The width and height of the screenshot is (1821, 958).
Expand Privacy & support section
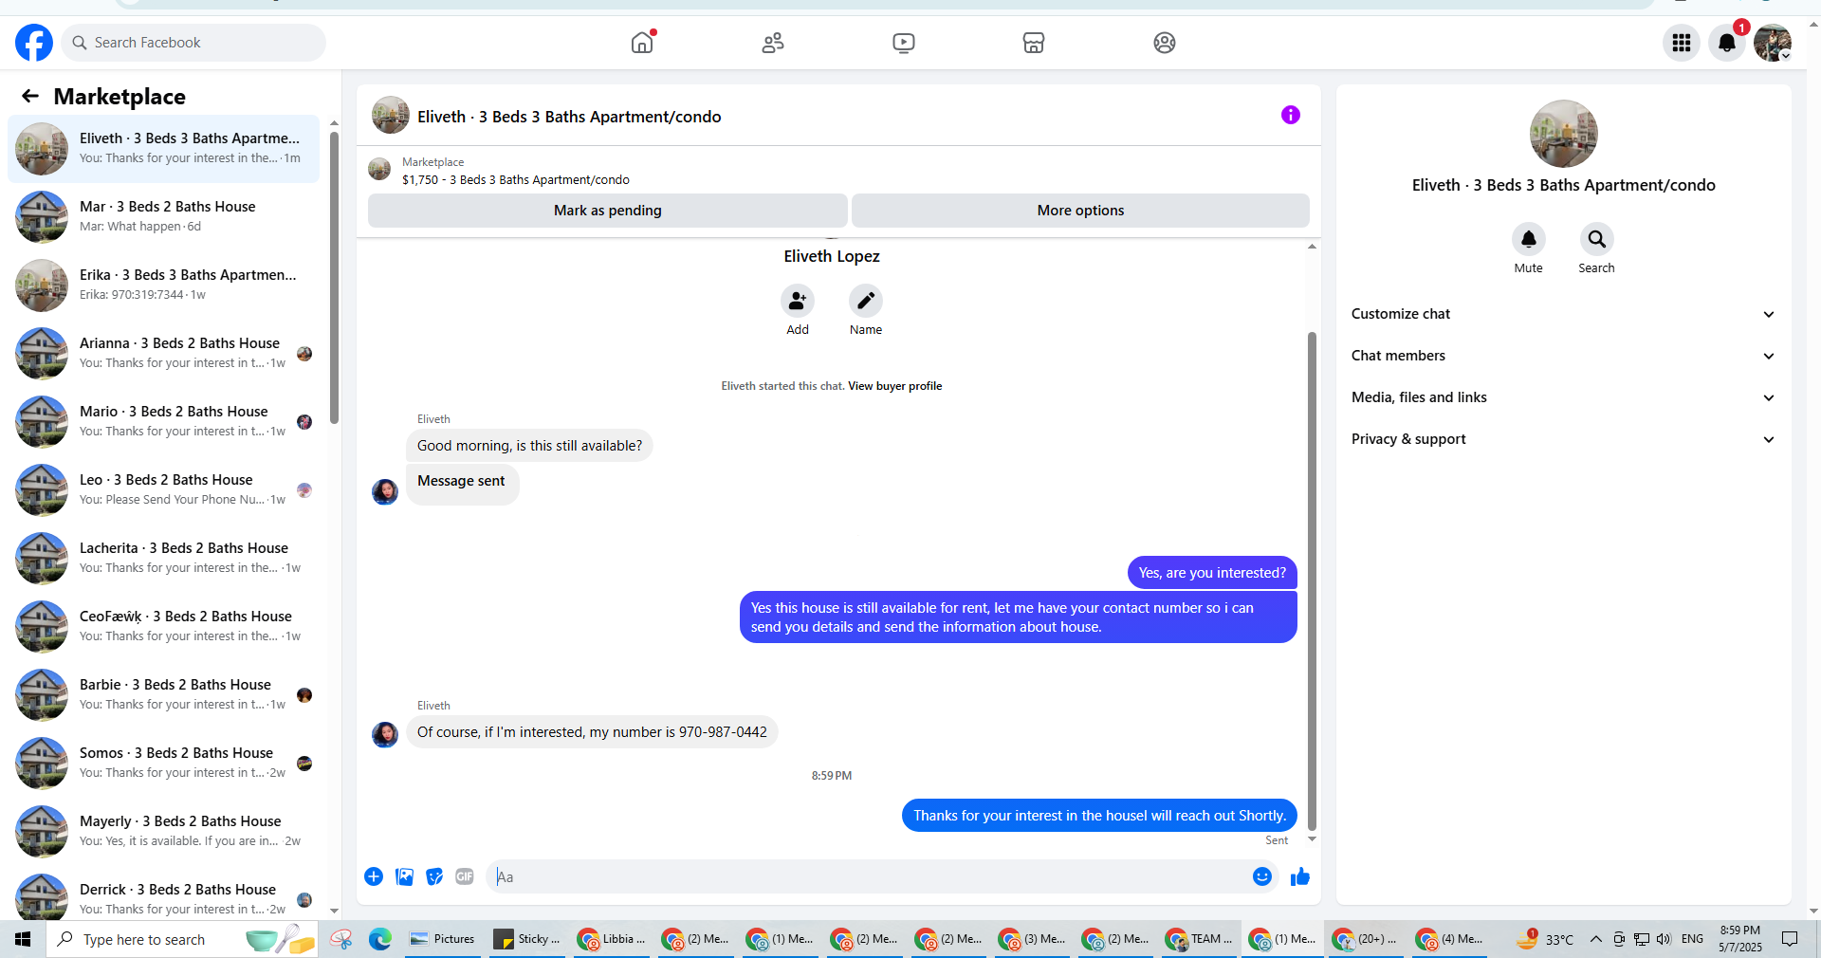pos(1563,439)
